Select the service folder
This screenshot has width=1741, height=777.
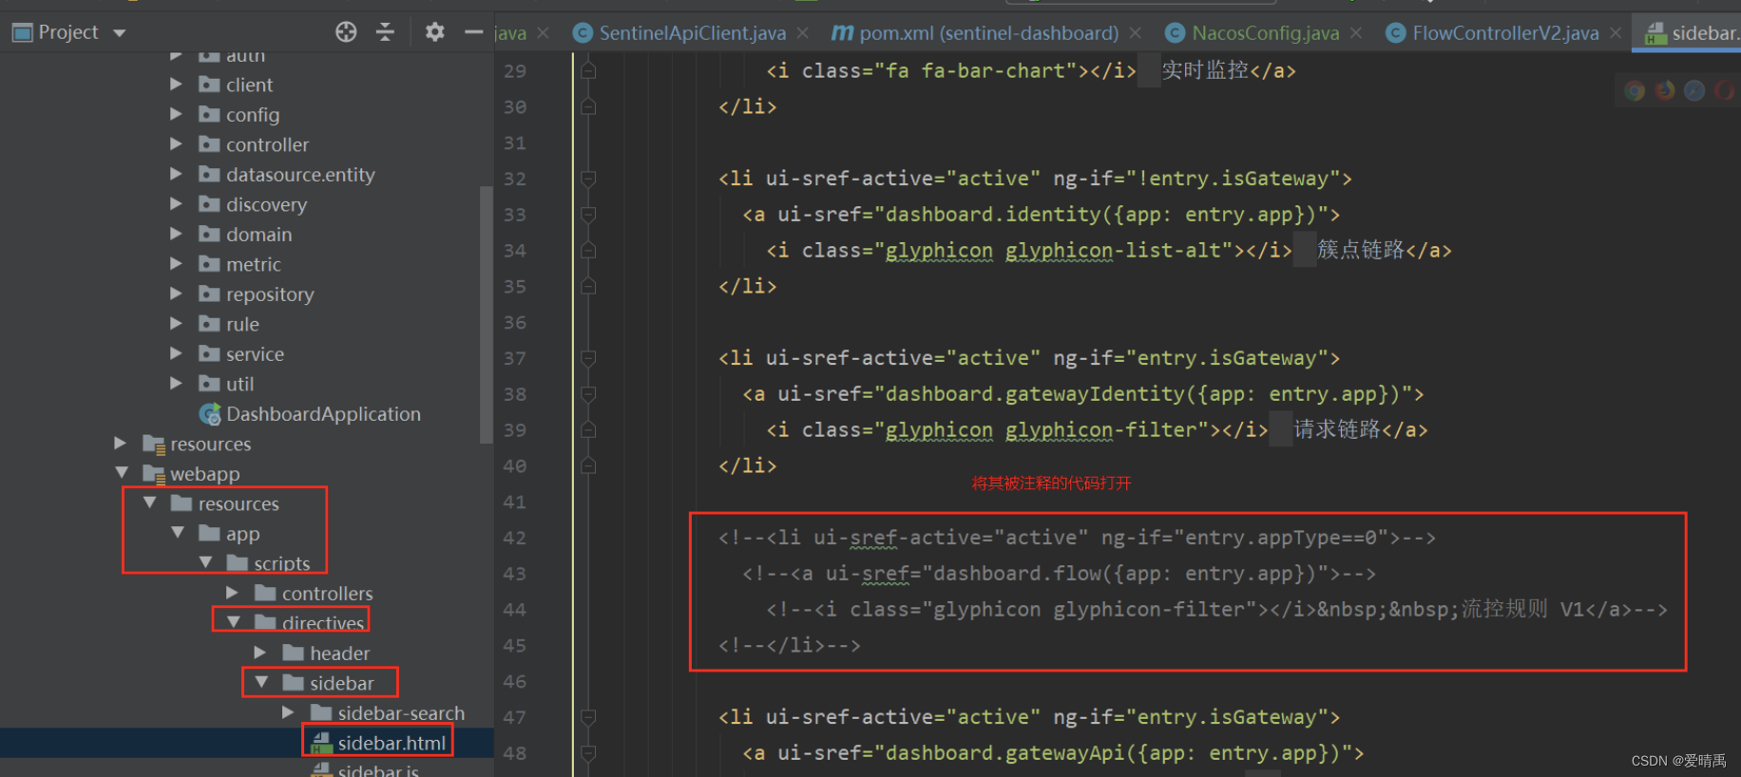[255, 354]
